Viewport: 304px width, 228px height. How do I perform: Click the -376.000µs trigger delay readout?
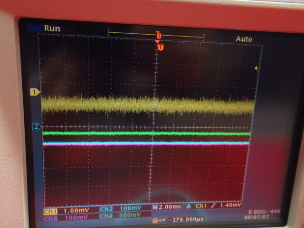point(186,219)
